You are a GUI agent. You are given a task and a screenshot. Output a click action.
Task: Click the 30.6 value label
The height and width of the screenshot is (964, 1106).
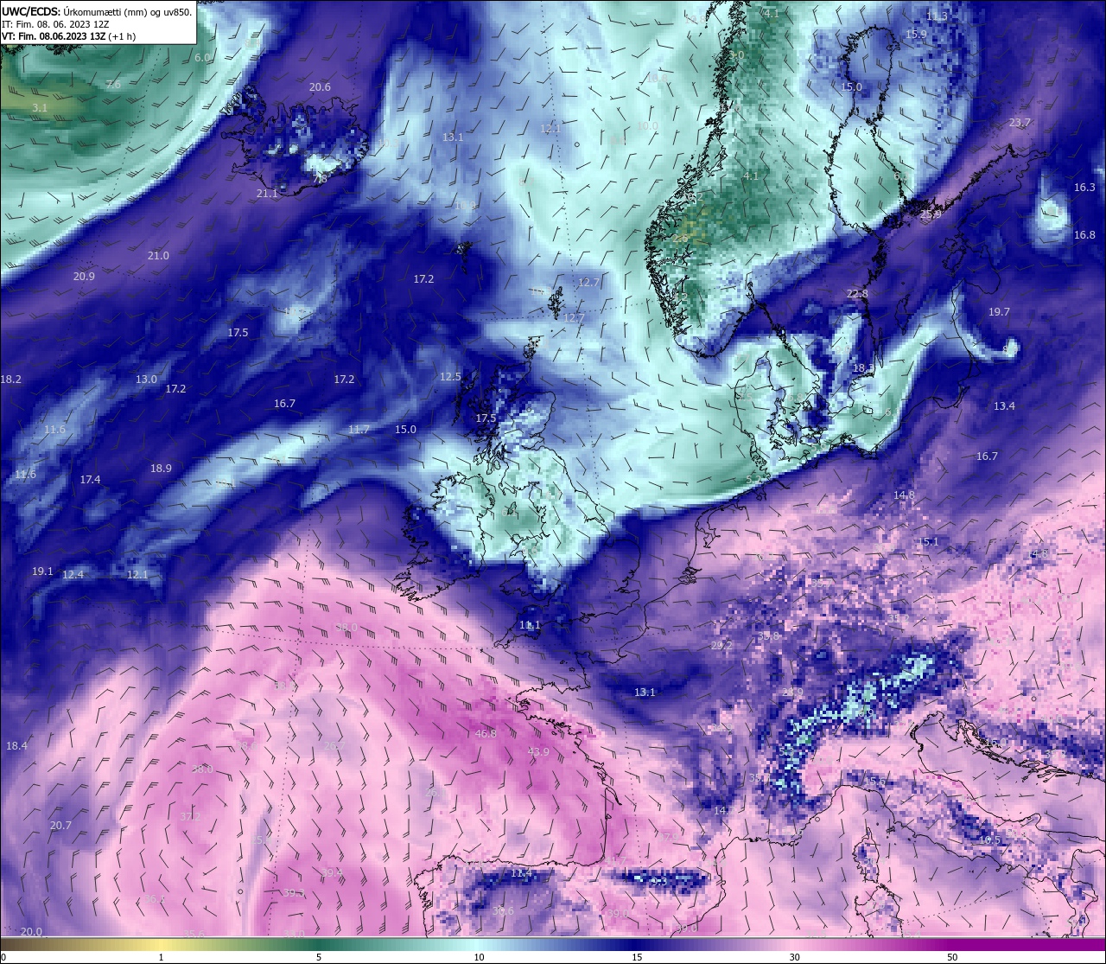tap(503, 910)
